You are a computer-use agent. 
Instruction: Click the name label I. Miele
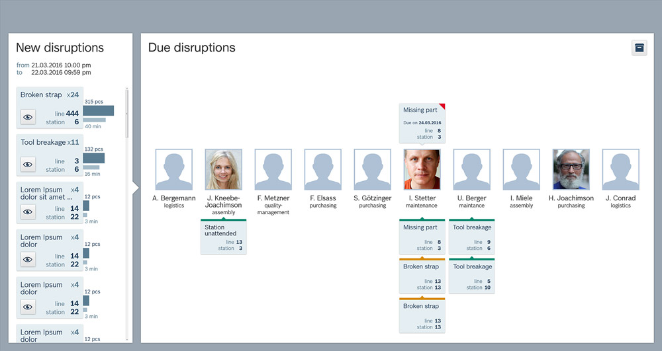[x=522, y=198]
